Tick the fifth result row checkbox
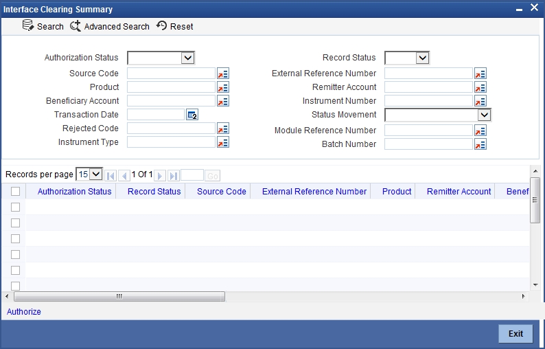The height and width of the screenshot is (349, 545). 15,270
